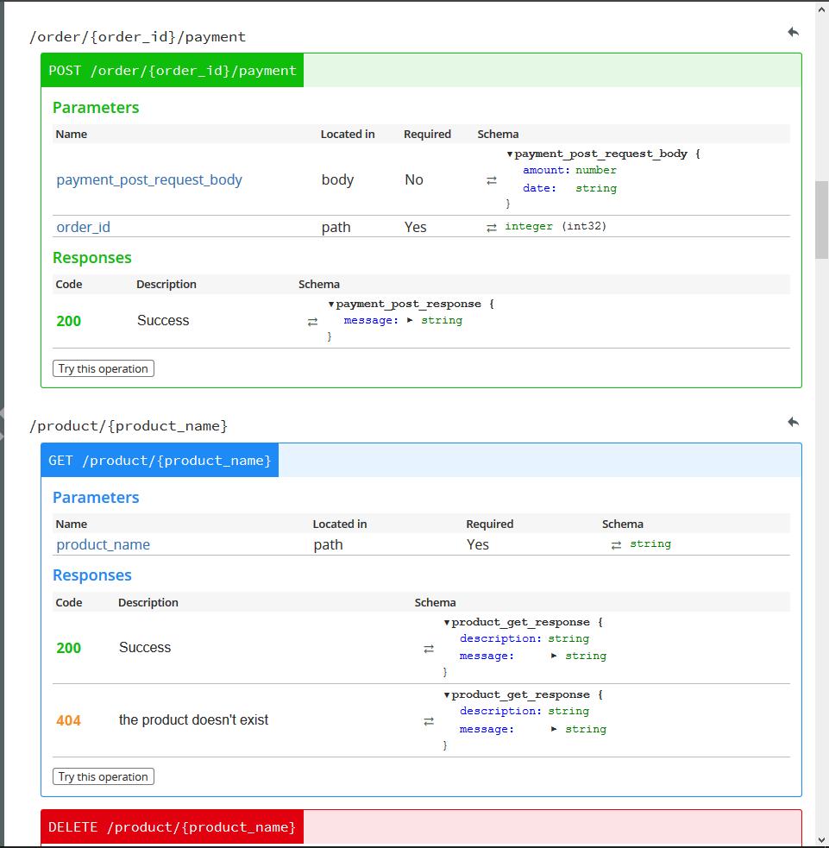Click scrollbar down arrow
This screenshot has width=829, height=848.
click(822, 841)
